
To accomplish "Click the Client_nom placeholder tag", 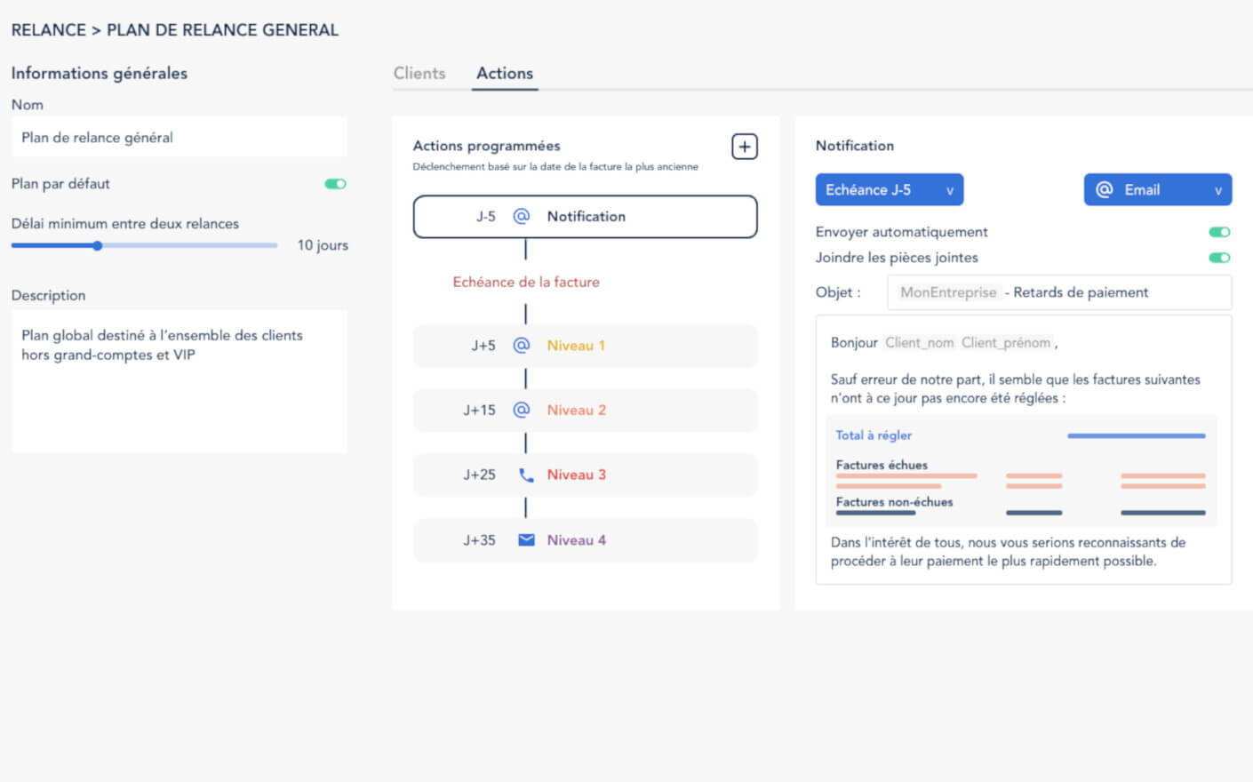I will coord(920,343).
